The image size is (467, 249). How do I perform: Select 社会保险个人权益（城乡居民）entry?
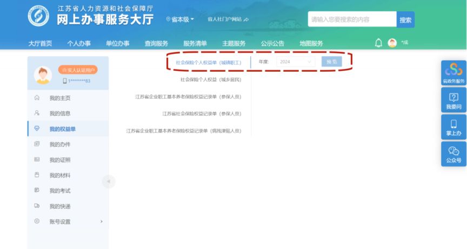click(211, 80)
